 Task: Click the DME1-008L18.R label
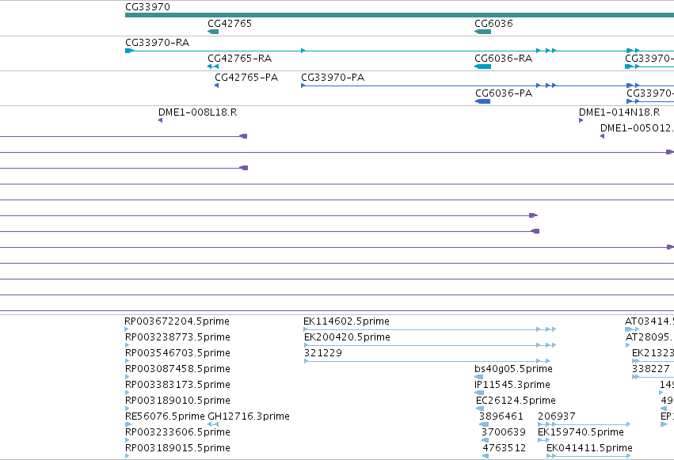point(197,112)
